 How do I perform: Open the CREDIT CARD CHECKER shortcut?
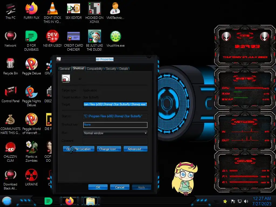73,40
